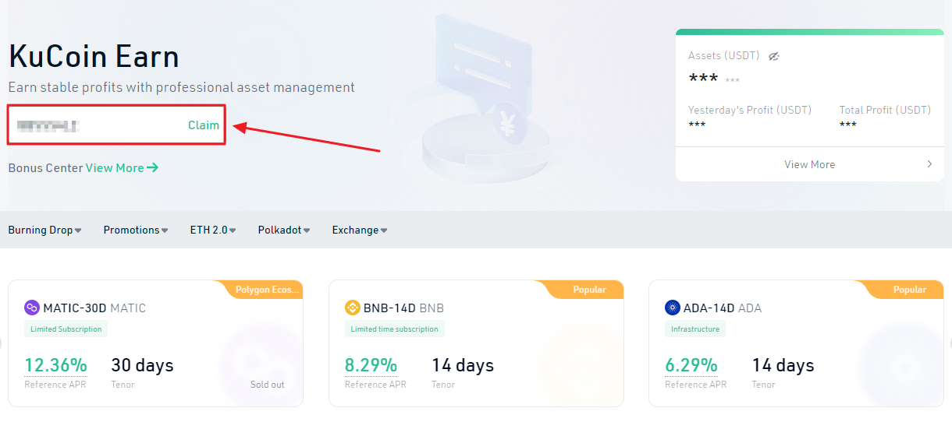
Task: Toggle asset balance visibility eye icon
Action: coord(774,56)
